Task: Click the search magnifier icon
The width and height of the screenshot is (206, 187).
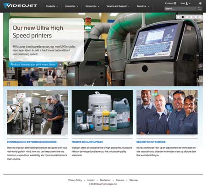Action: [199, 9]
